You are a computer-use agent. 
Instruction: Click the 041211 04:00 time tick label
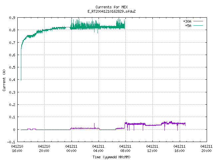point(99,149)
